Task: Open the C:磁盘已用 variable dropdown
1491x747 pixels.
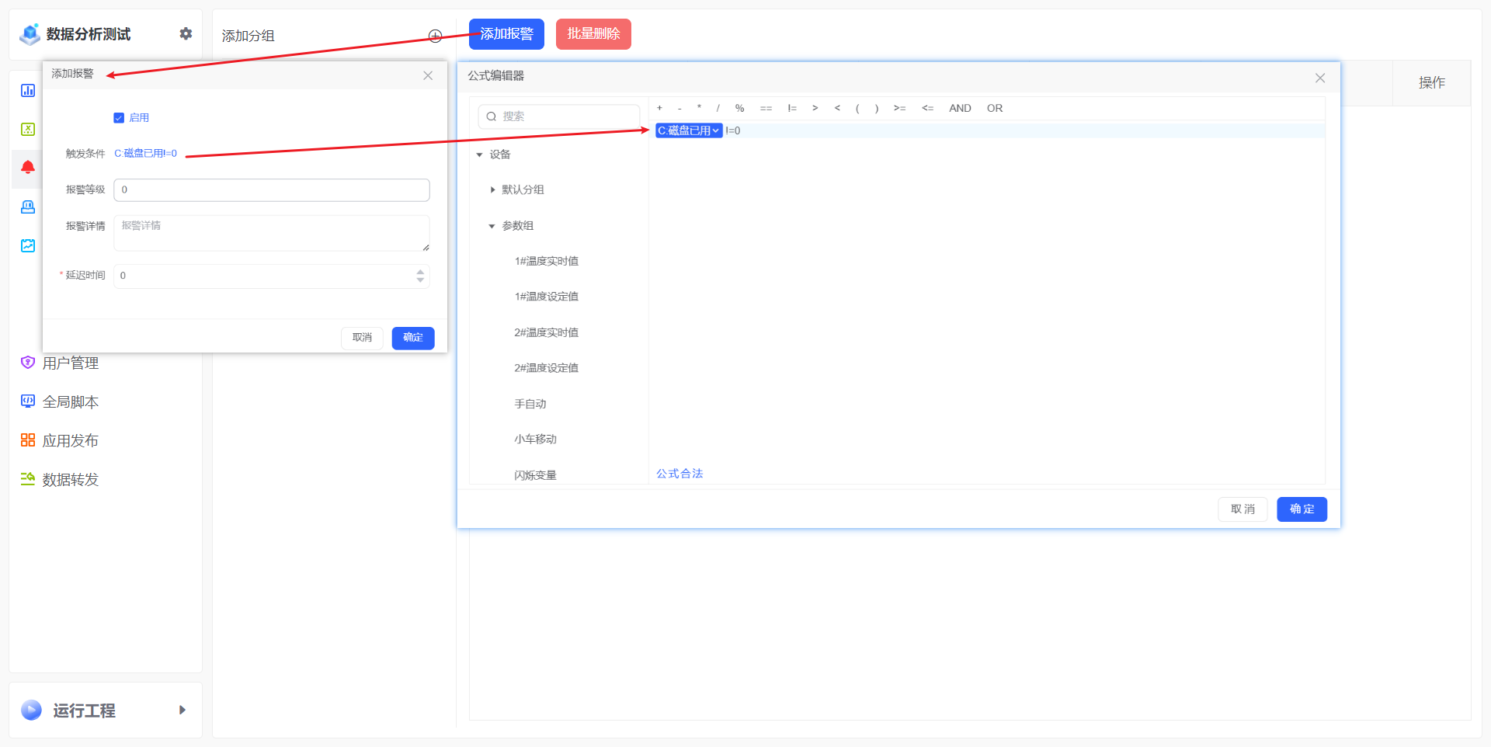Action: [715, 130]
